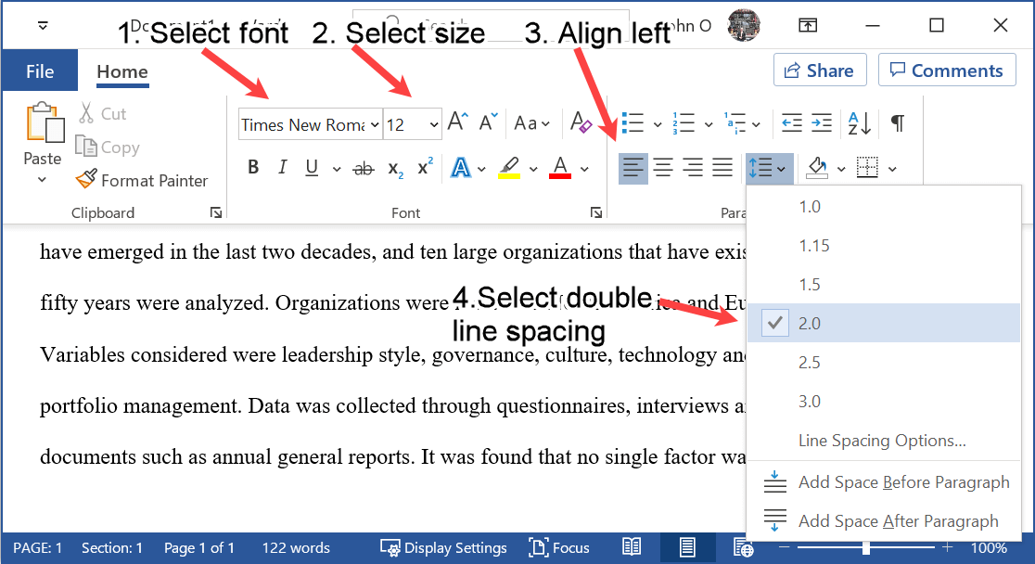
Task: Enable Focus mode in the status bar
Action: (559, 547)
